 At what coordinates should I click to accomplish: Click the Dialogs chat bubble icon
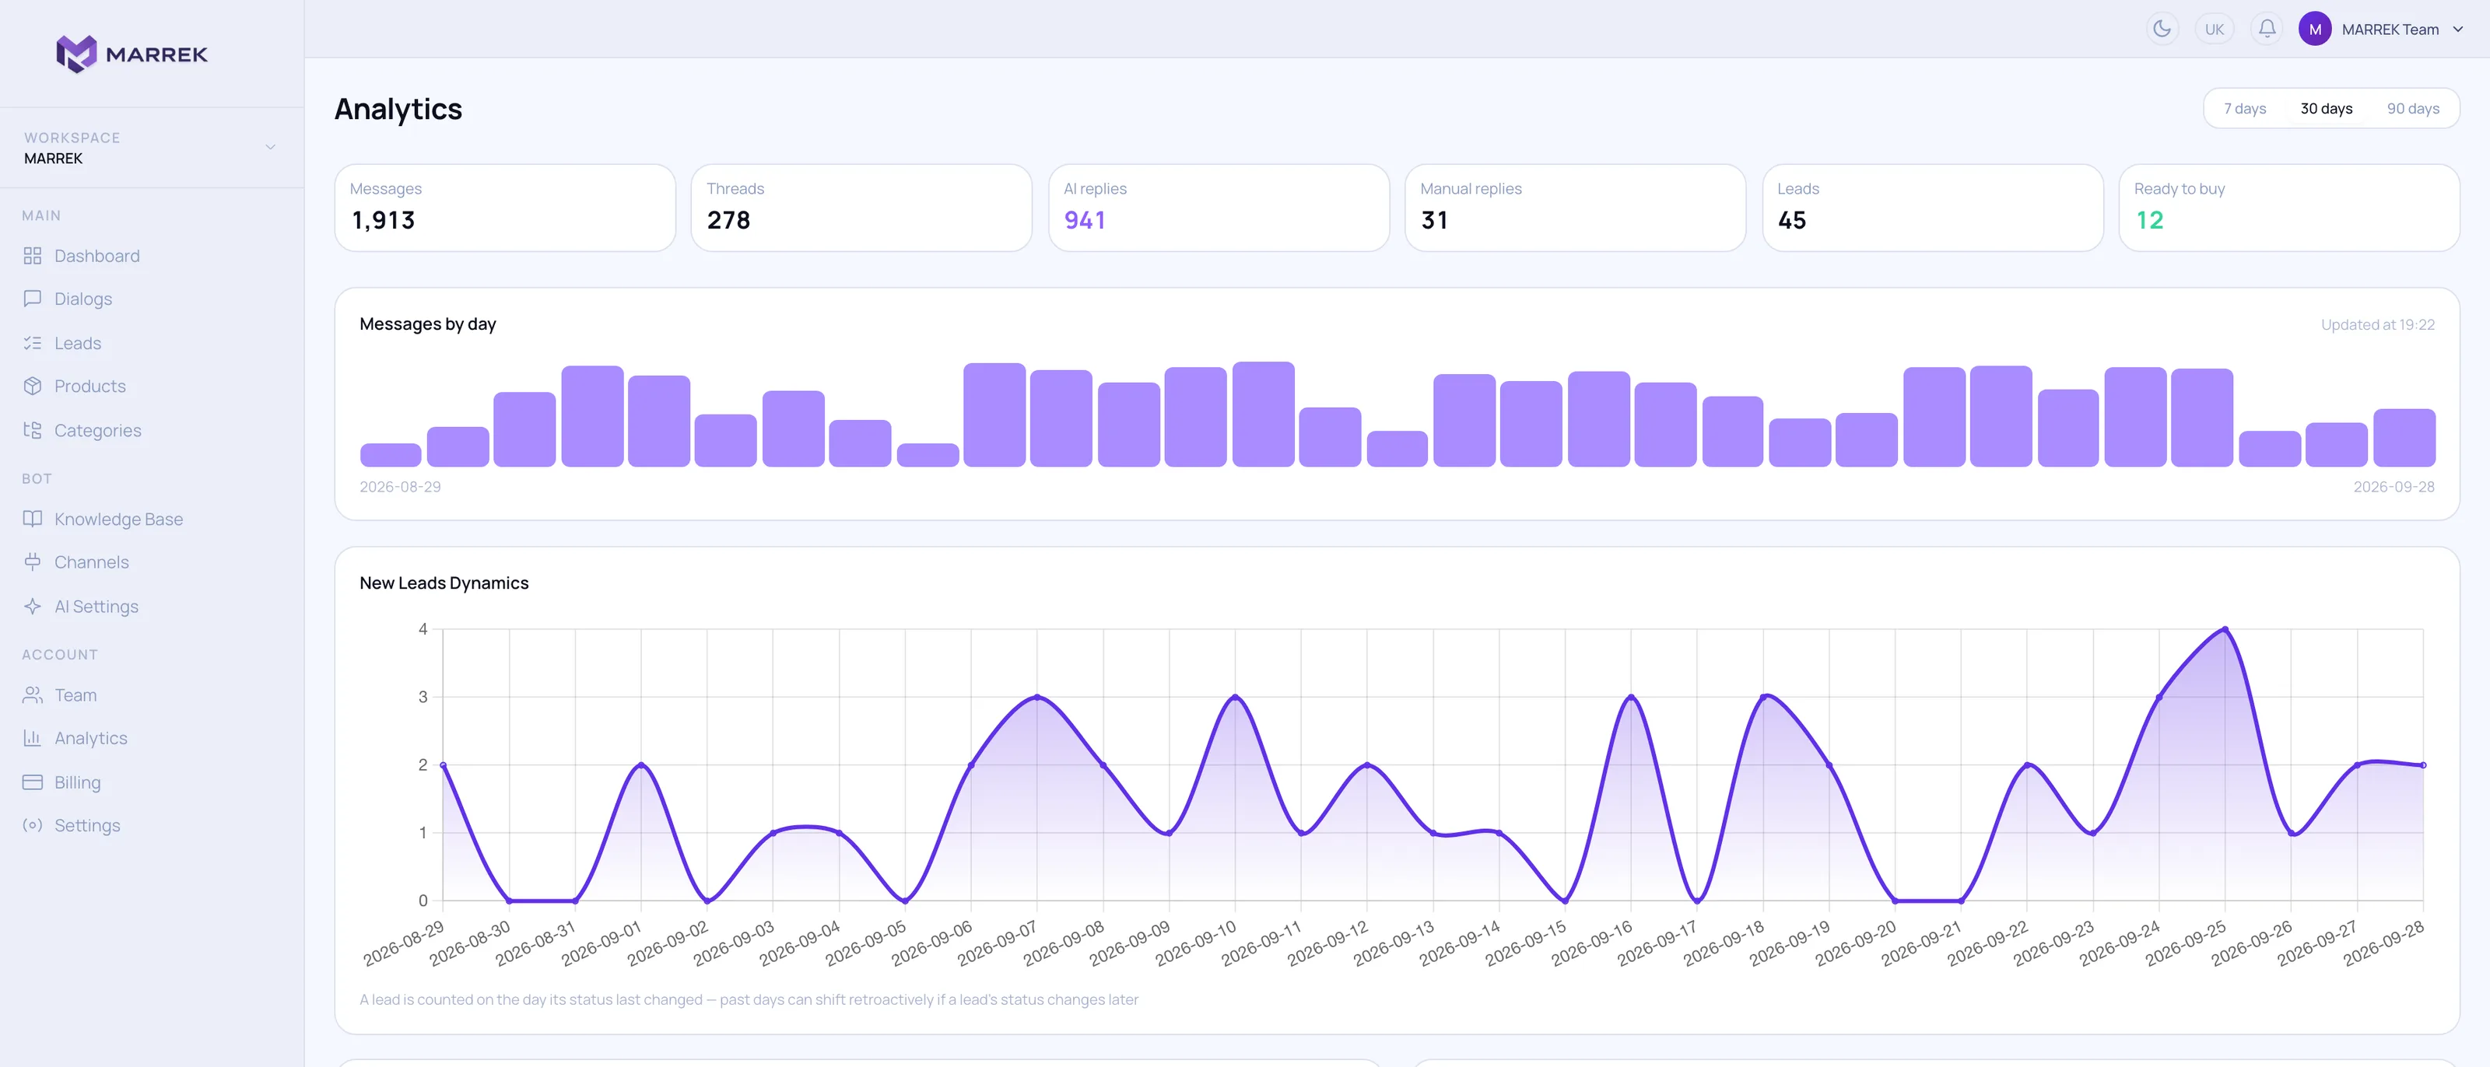click(x=33, y=299)
